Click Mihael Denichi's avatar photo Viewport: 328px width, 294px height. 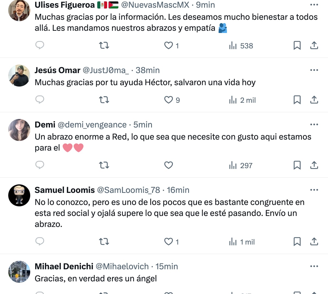point(19,271)
